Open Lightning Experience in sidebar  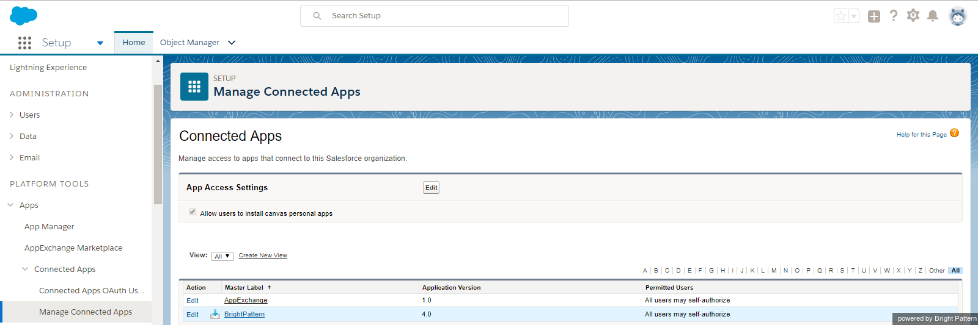tap(48, 67)
